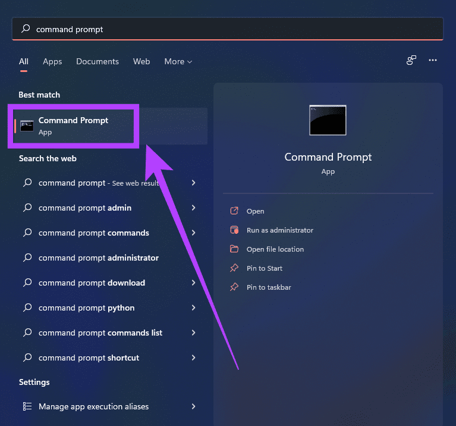Select 'command prompt python' suggestion

click(86, 308)
